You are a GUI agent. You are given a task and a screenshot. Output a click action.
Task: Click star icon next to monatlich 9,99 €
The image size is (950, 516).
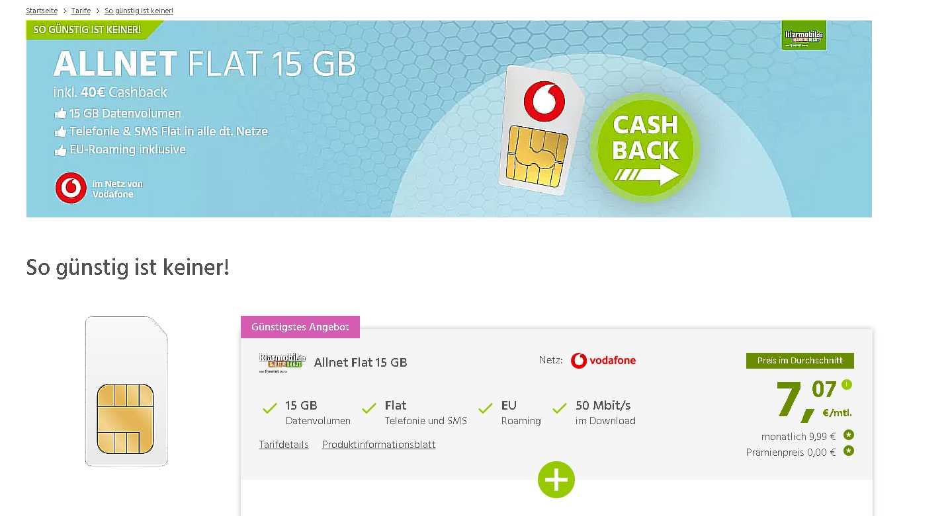pyautogui.click(x=849, y=435)
